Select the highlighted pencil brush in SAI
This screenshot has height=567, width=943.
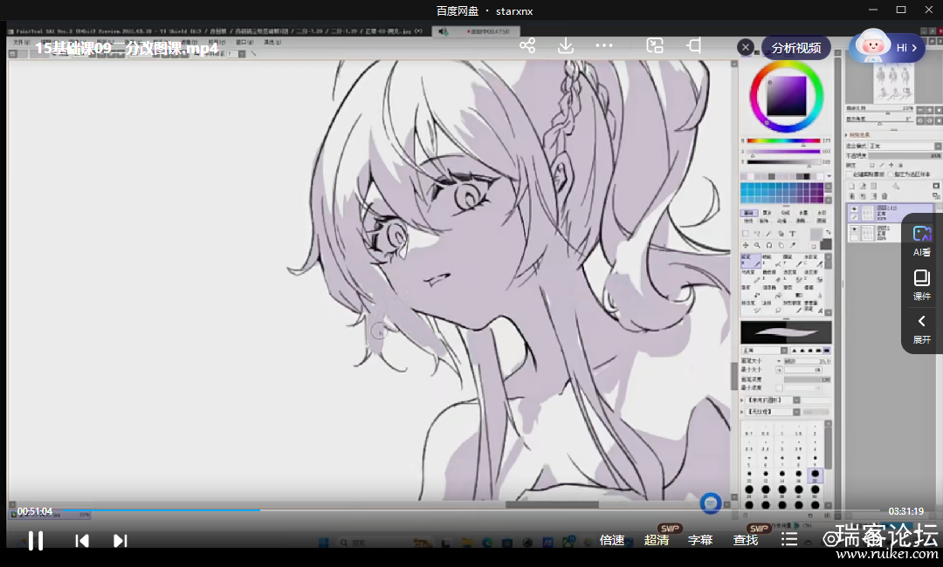750,260
